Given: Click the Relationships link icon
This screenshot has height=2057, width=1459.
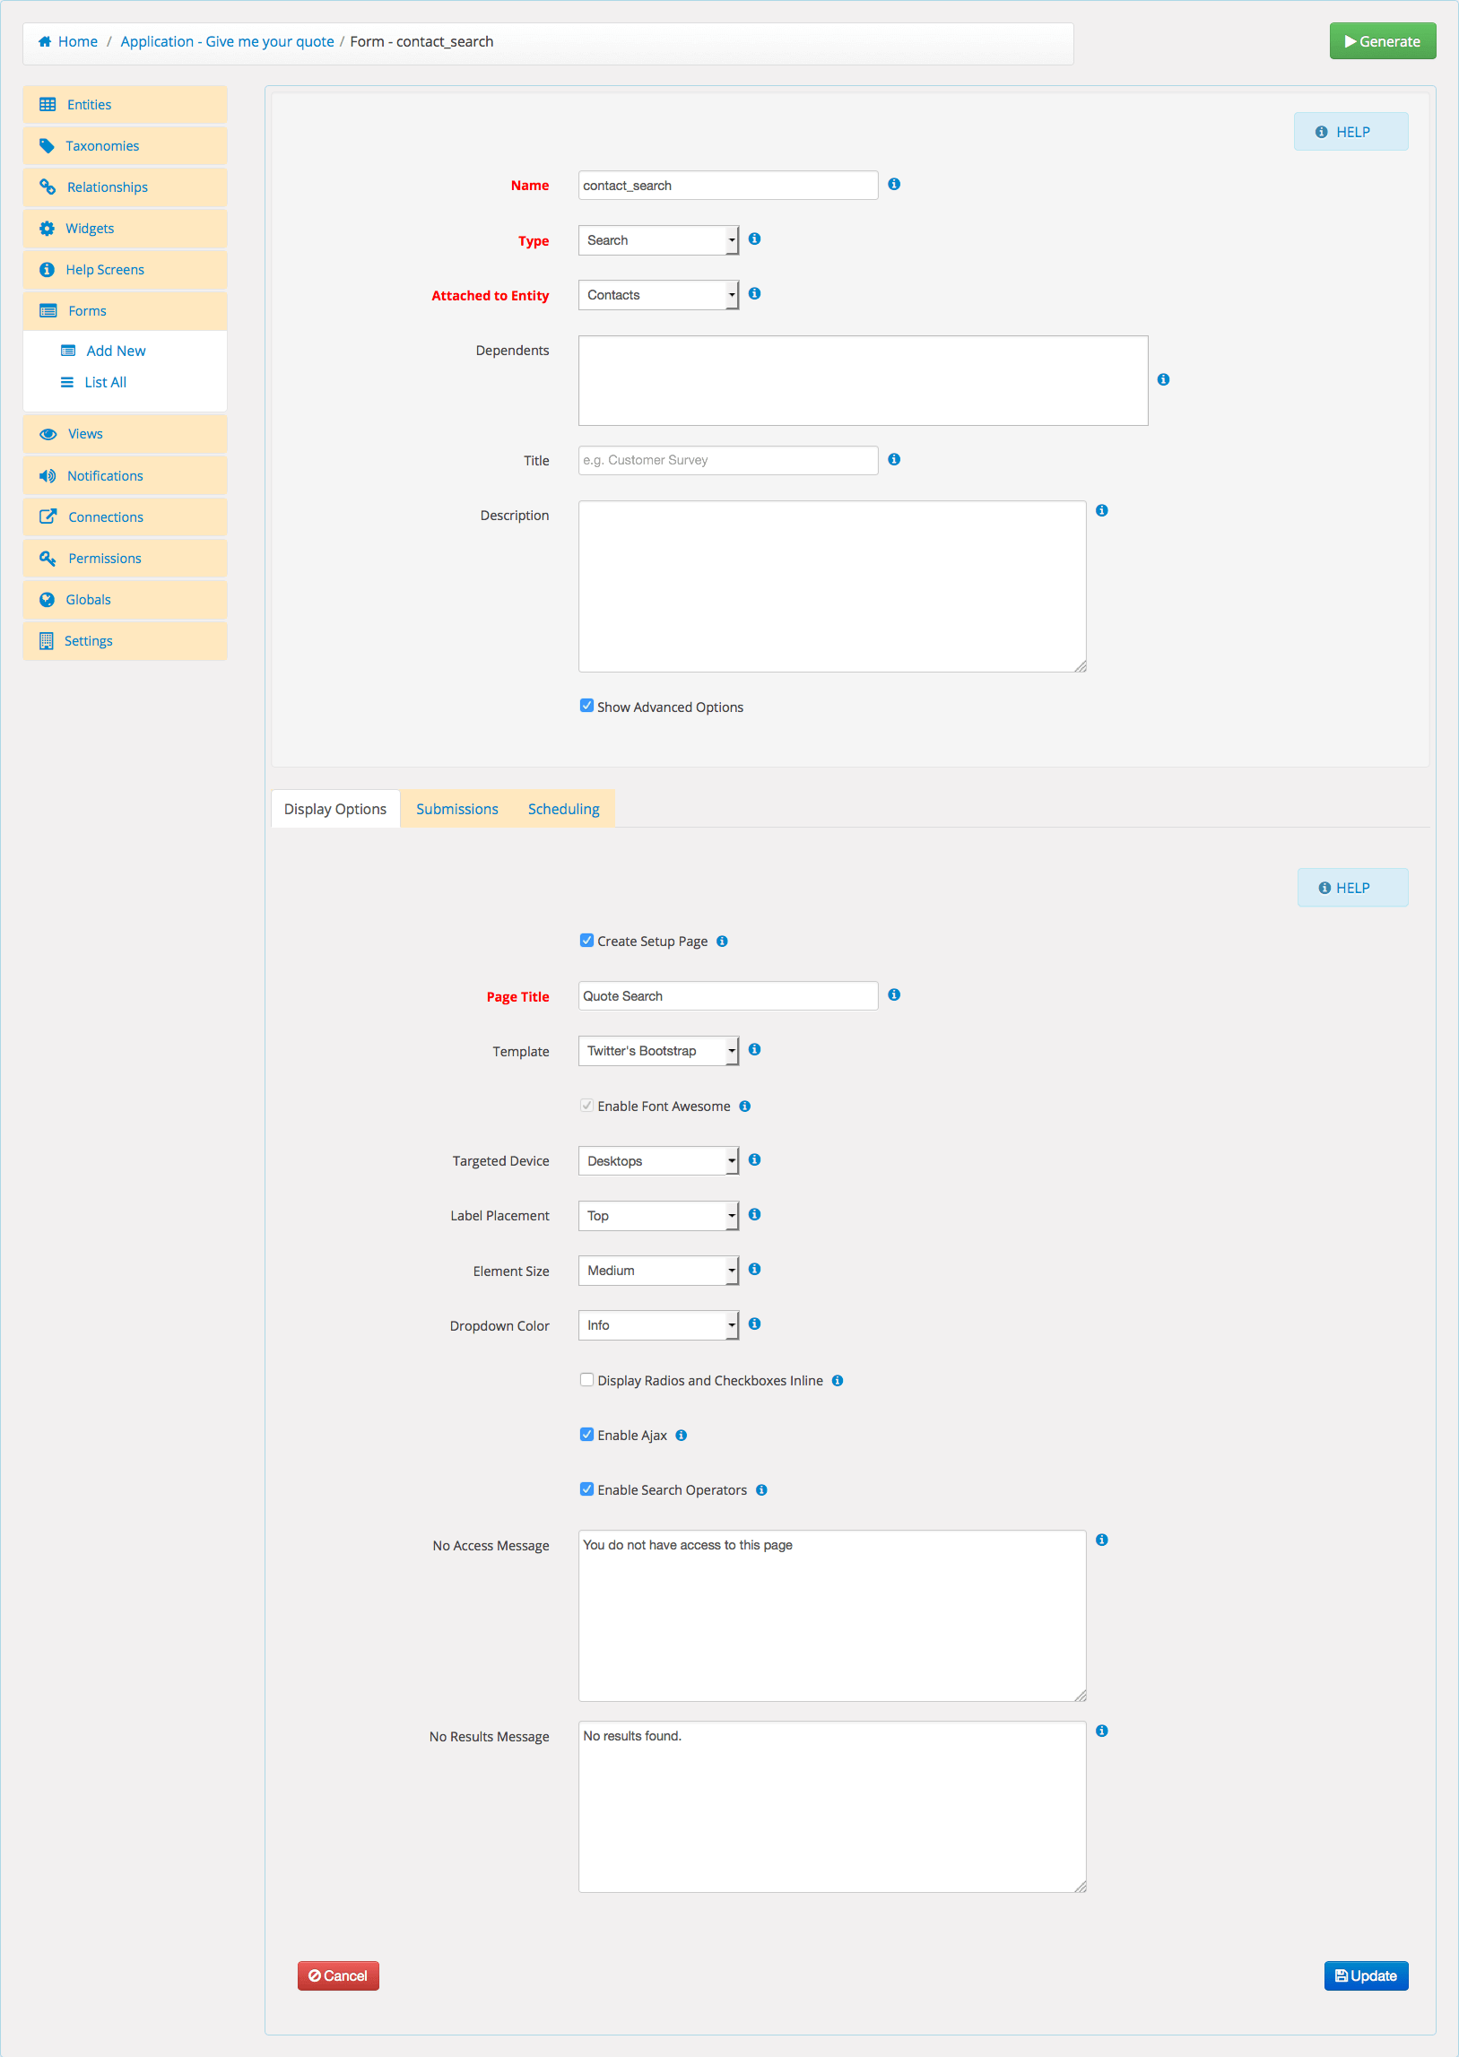Looking at the screenshot, I should coord(48,187).
